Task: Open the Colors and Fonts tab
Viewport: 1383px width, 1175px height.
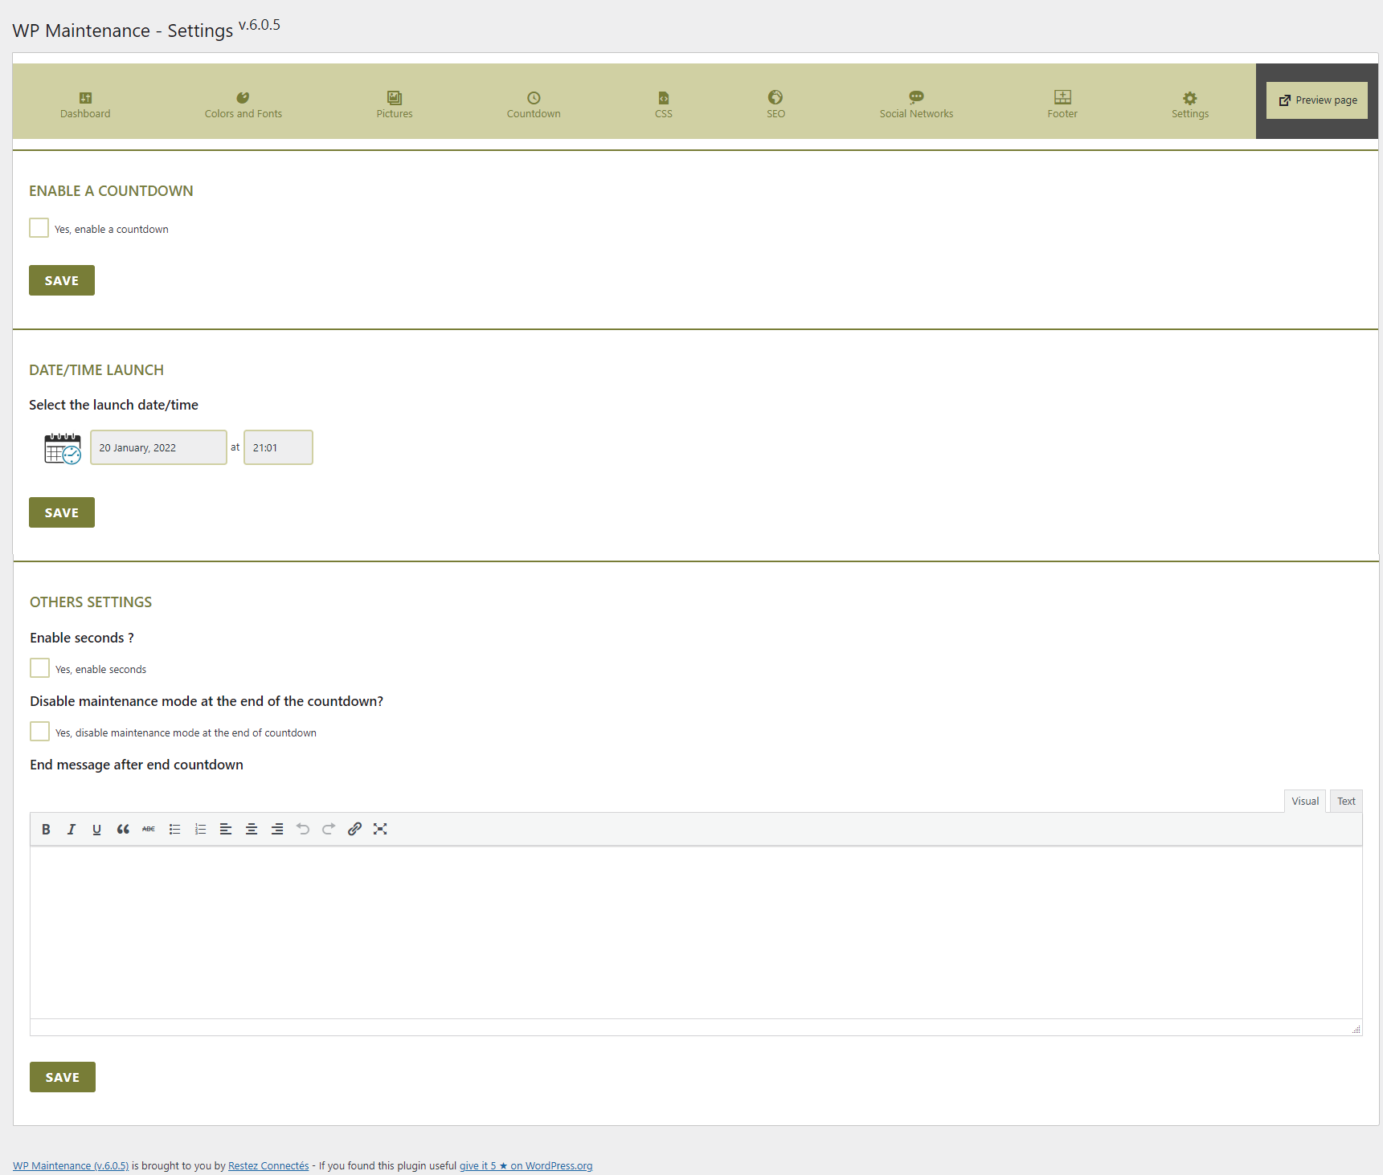Action: 243,104
